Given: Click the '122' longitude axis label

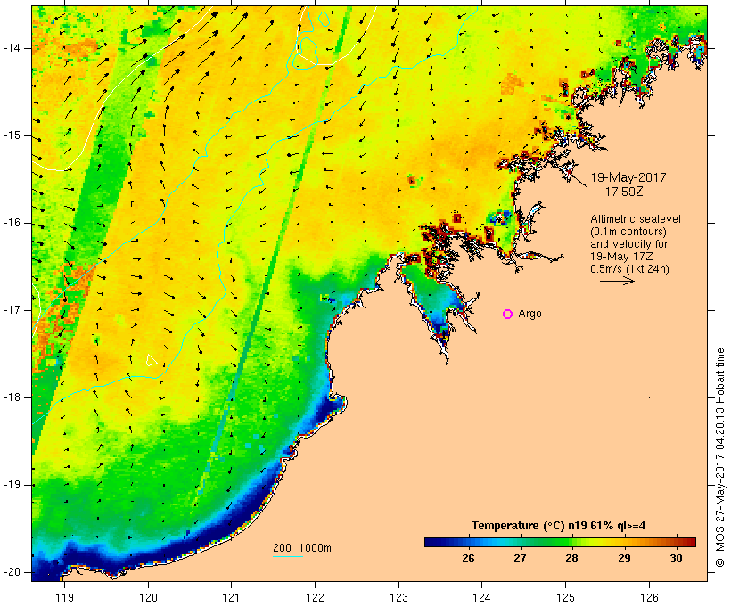Looking at the screenshot, I should [x=315, y=597].
